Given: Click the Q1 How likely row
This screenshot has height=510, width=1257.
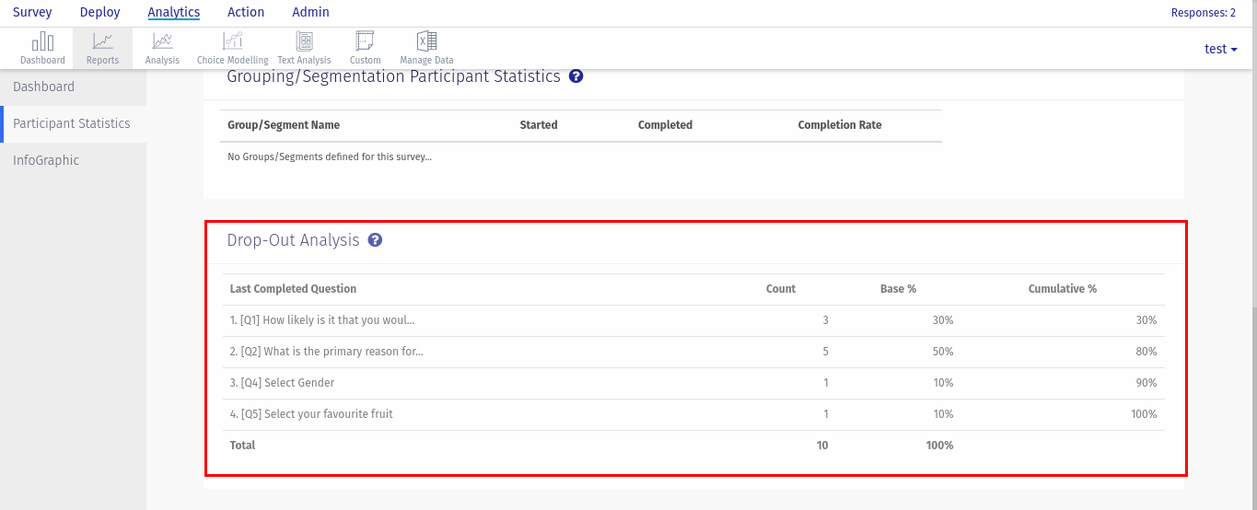Looking at the screenshot, I should 322,320.
